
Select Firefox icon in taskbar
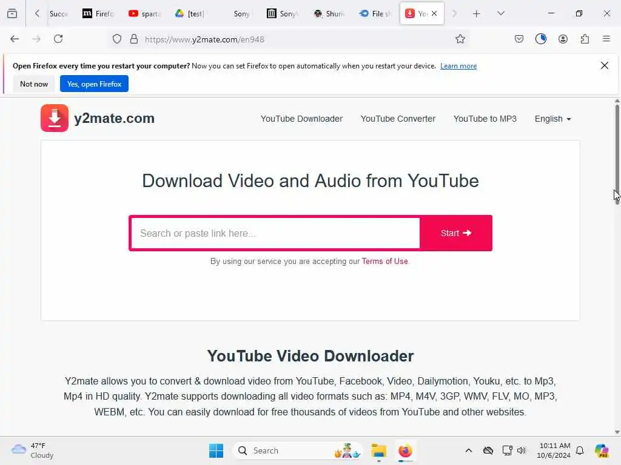click(405, 450)
